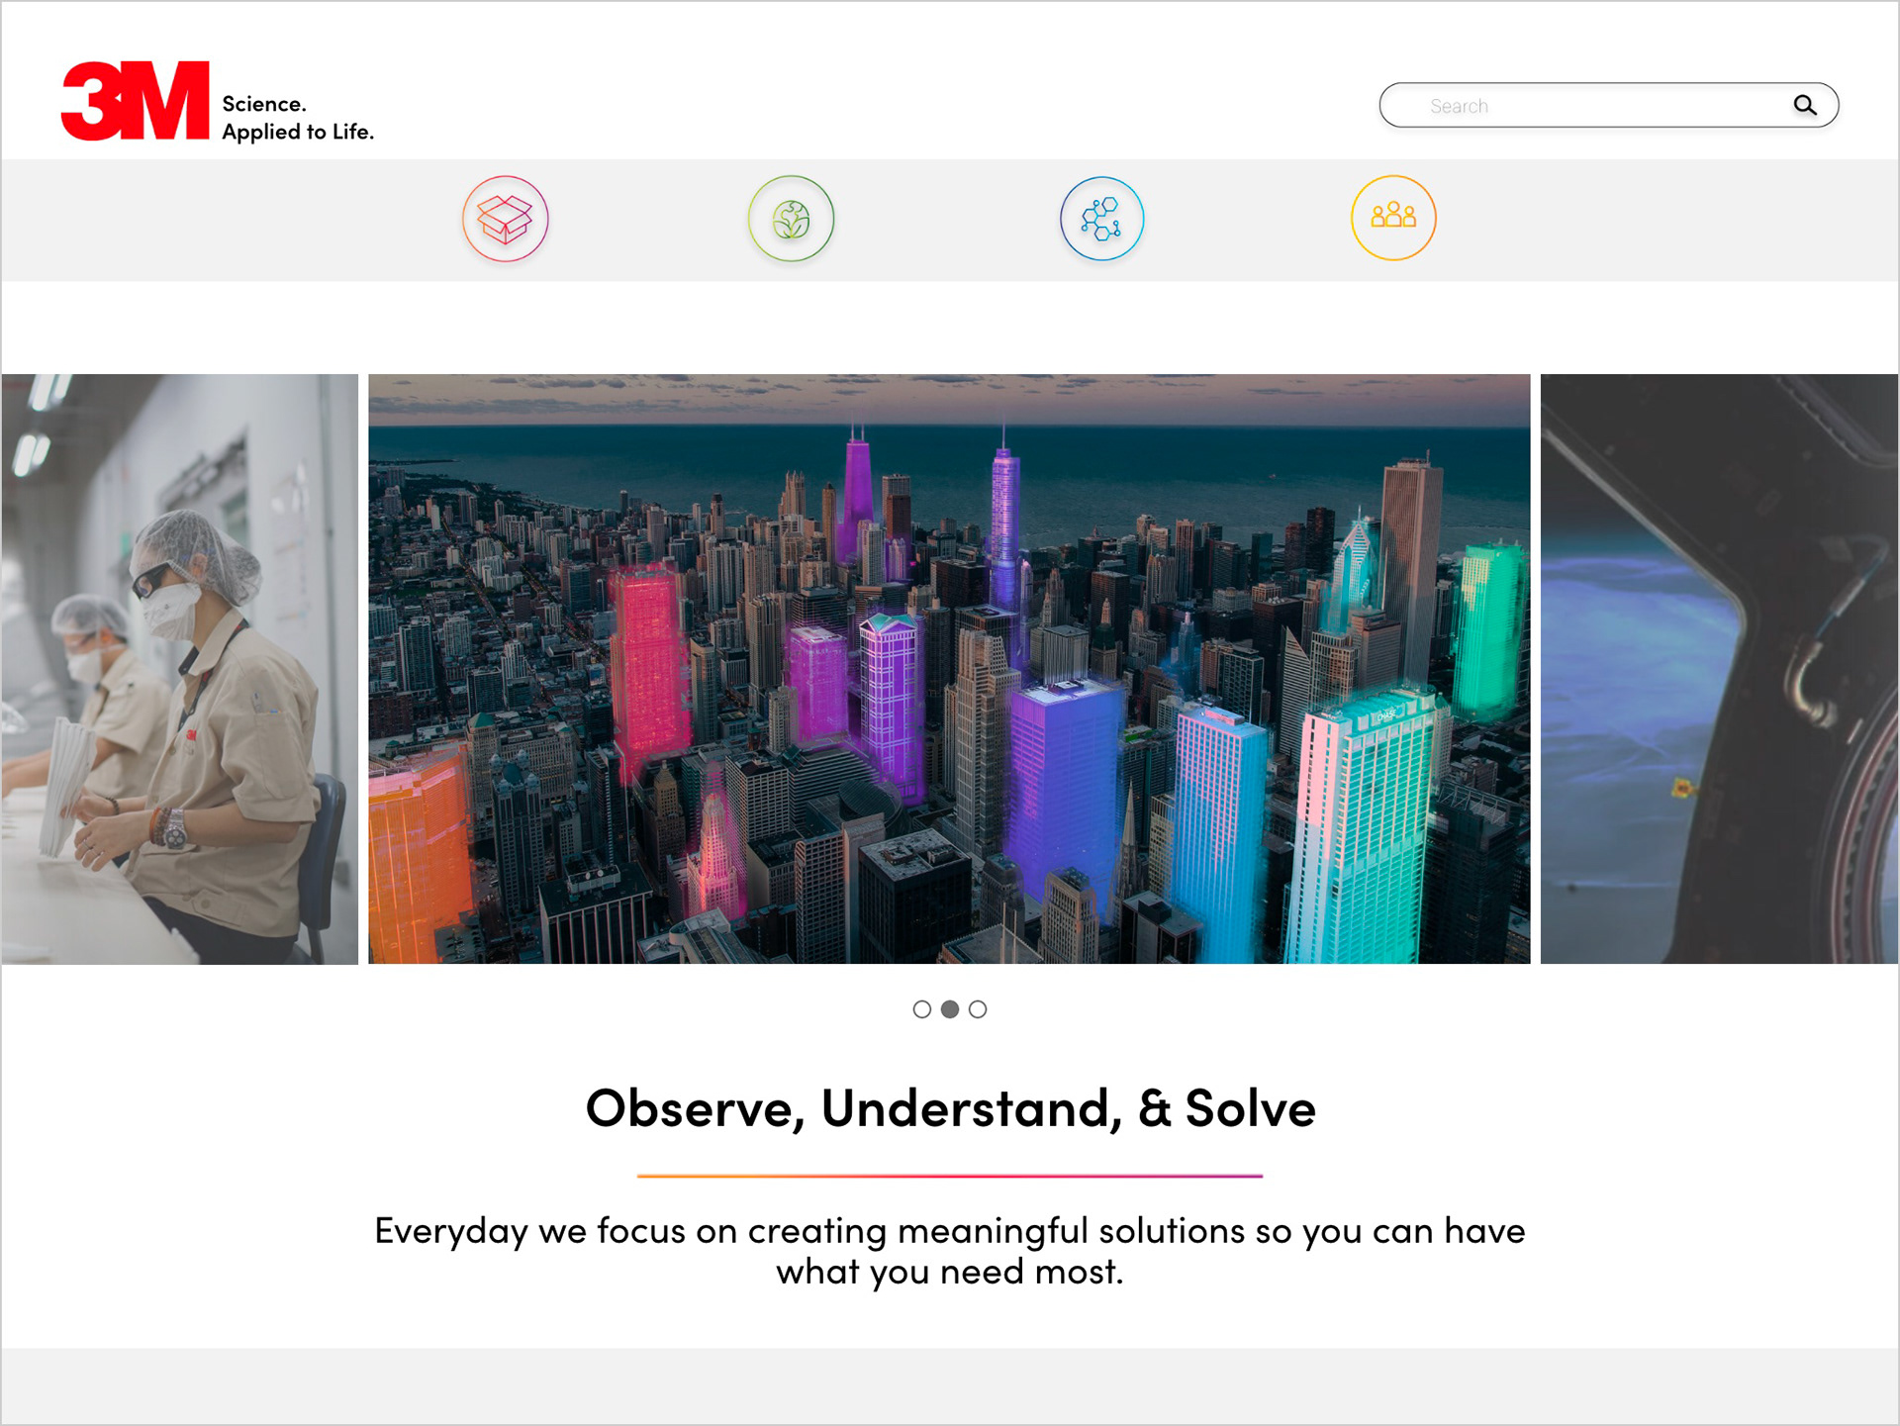Show the space window slide on right
The width and height of the screenshot is (1900, 1426).
click(x=1719, y=669)
